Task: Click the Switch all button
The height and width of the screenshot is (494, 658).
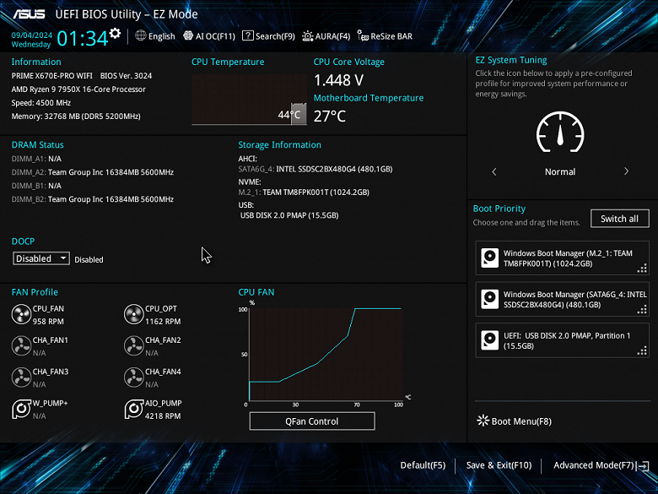Action: [x=619, y=219]
